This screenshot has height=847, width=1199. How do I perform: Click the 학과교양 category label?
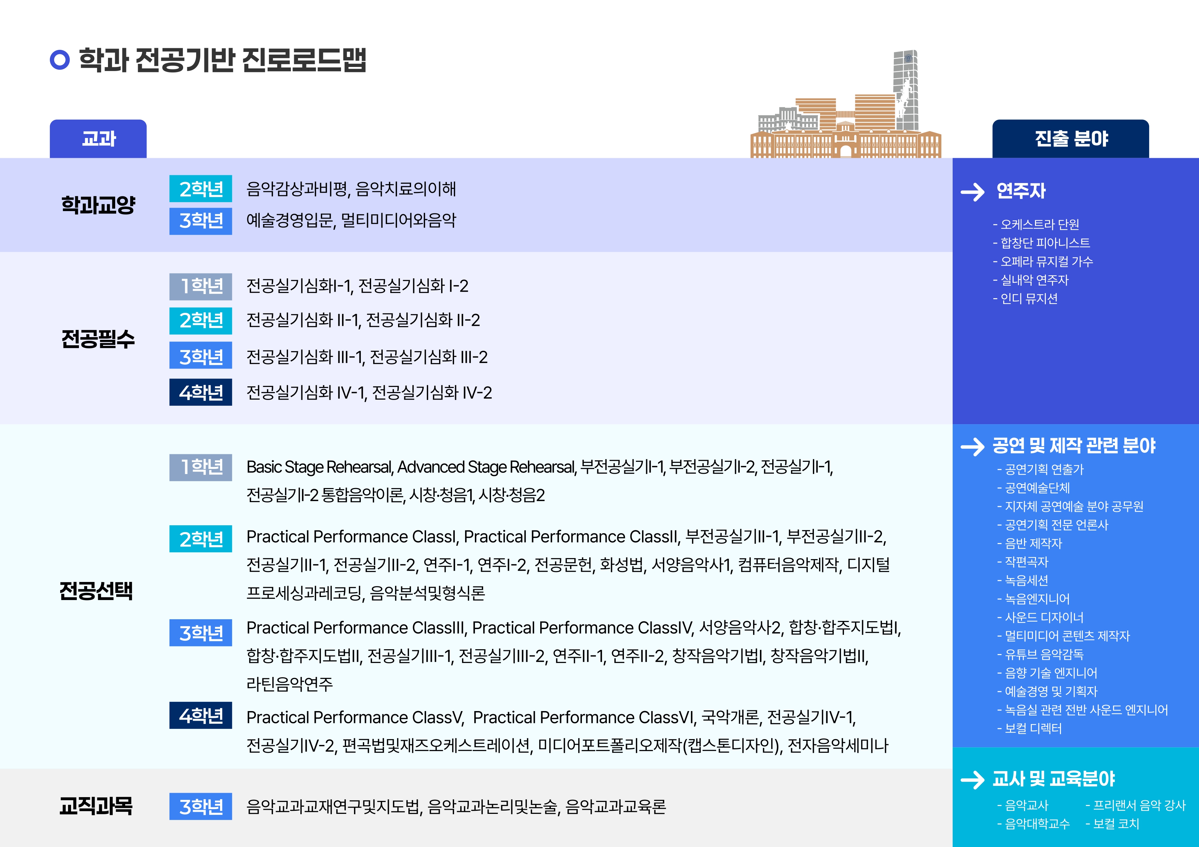(x=98, y=205)
